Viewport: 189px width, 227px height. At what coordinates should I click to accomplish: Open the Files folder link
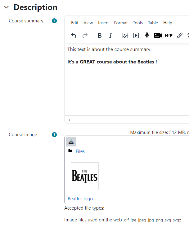pyautogui.click(x=80, y=151)
